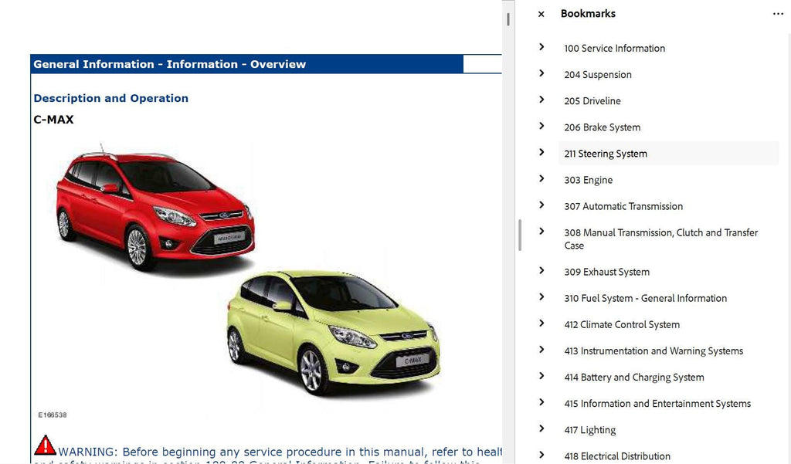Image resolution: width=791 pixels, height=464 pixels.
Task: Open the 414 Battery and Charging System bookmark
Action: pyautogui.click(x=634, y=378)
